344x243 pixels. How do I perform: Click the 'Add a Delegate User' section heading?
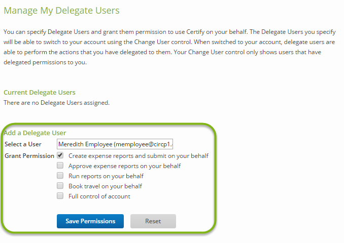(35, 133)
